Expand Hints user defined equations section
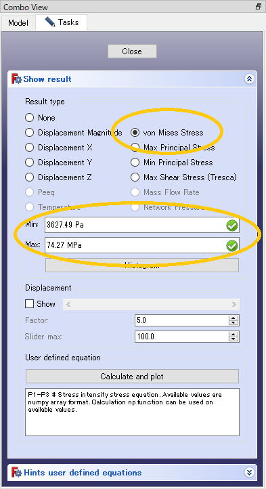This screenshot has width=266, height=489. point(249,473)
